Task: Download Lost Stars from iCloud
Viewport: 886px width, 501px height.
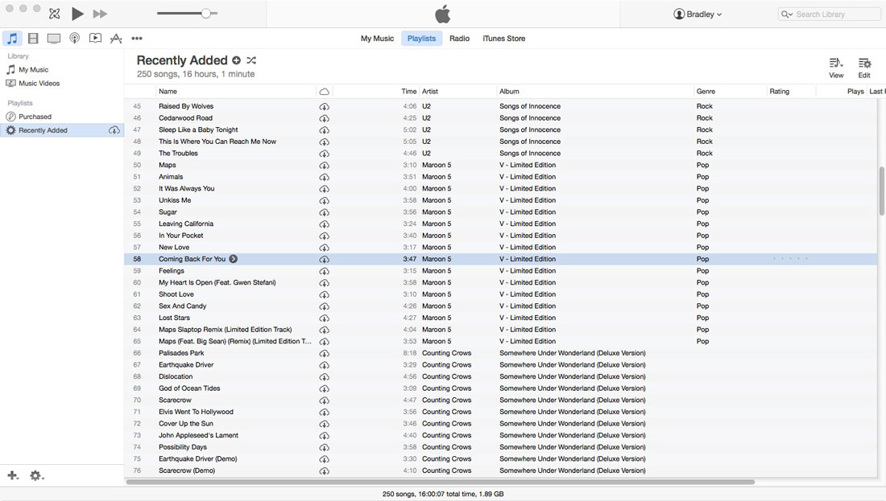Action: tap(325, 318)
